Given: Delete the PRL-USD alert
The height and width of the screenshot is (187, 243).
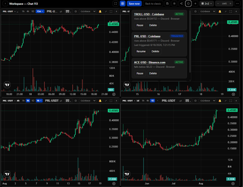Looking at the screenshot, I should tap(155, 51).
